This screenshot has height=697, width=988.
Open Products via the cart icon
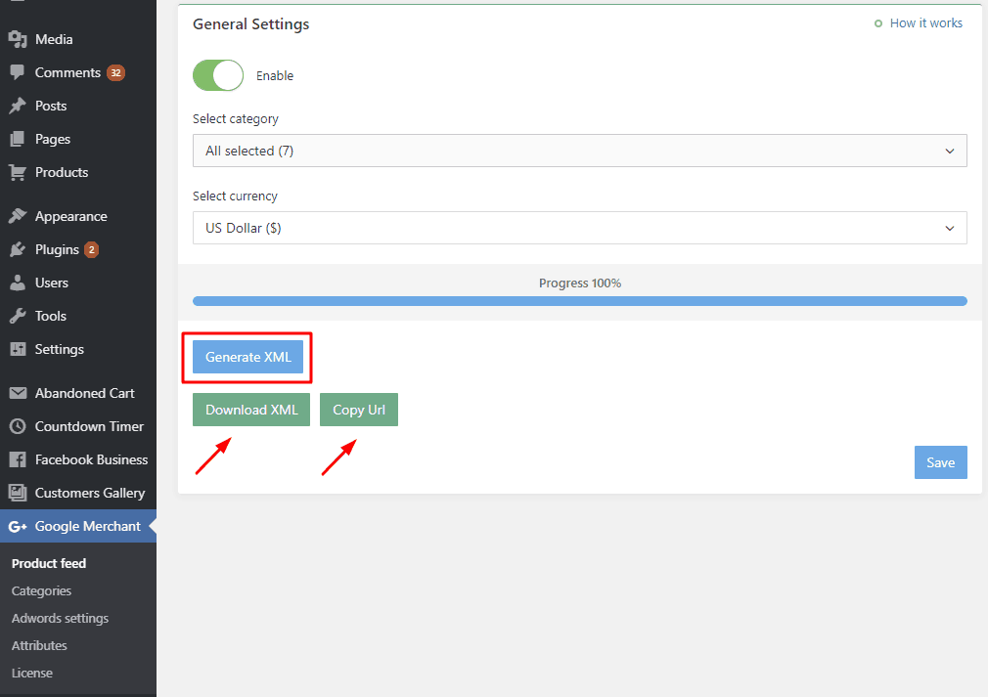pyautogui.click(x=20, y=172)
